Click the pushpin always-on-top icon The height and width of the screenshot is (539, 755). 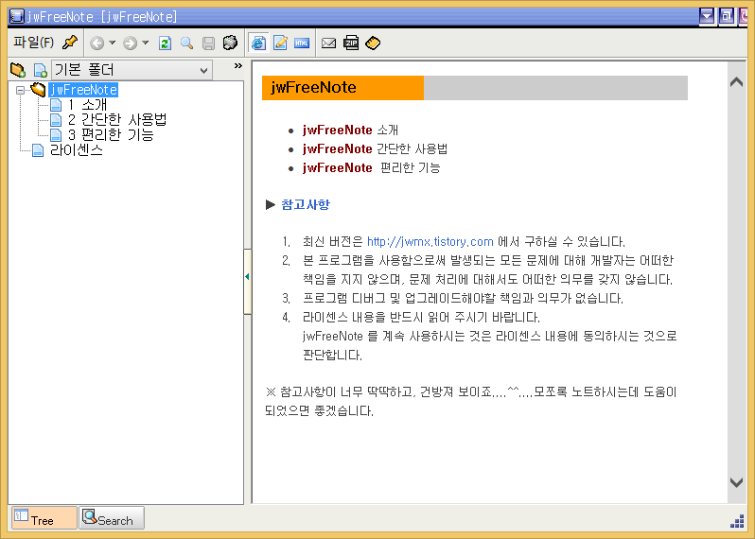70,43
